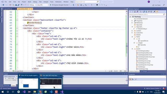Click Collapse All icon in Solution Explorer

[149, 12]
